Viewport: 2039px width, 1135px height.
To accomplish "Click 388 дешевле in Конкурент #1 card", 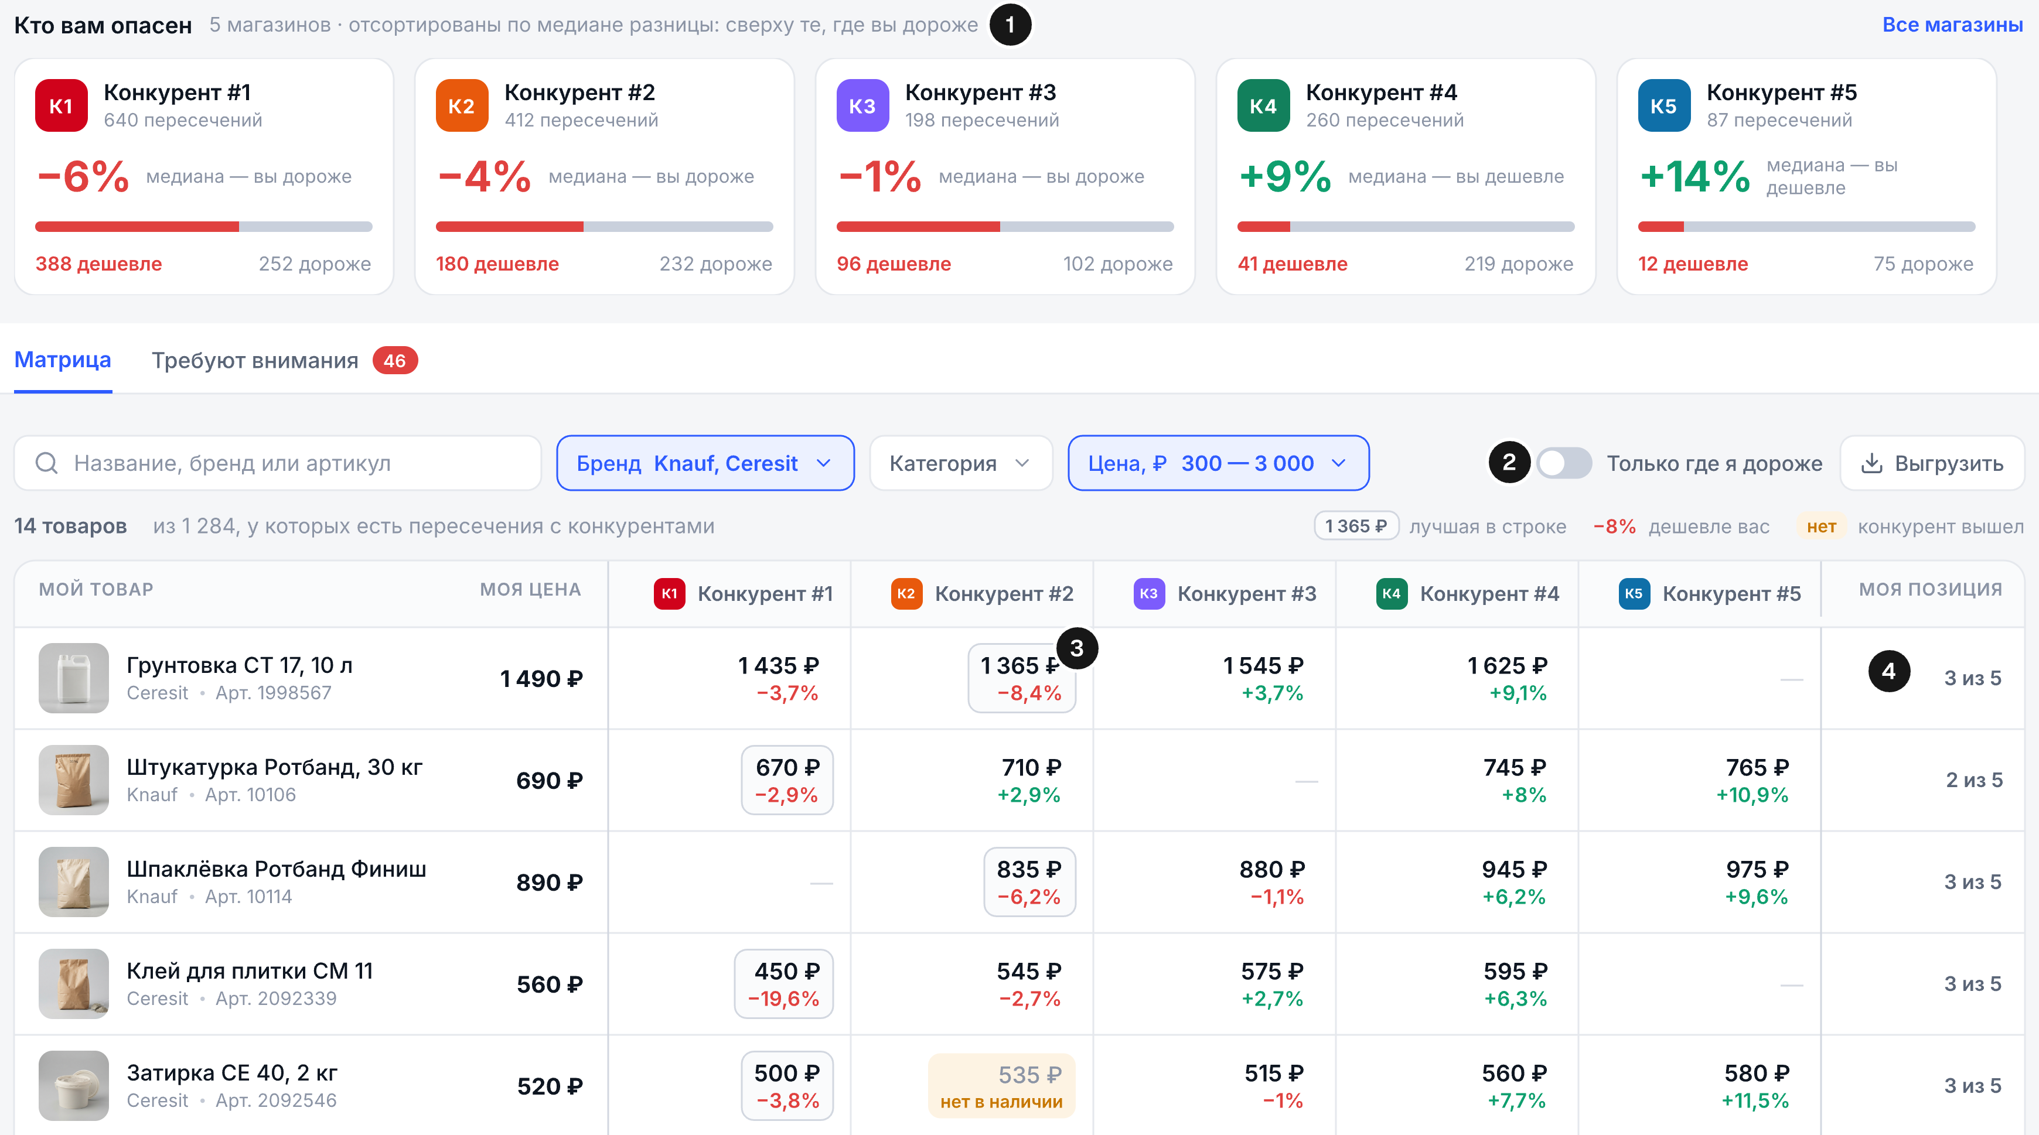I will [x=98, y=264].
